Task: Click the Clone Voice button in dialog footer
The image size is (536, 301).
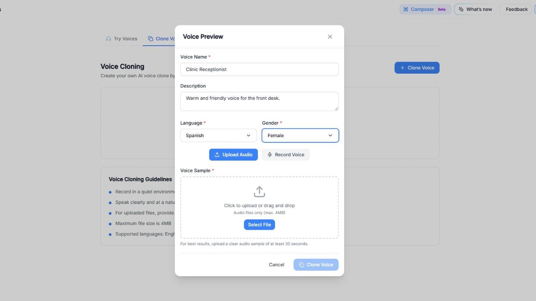Action: 316,265
